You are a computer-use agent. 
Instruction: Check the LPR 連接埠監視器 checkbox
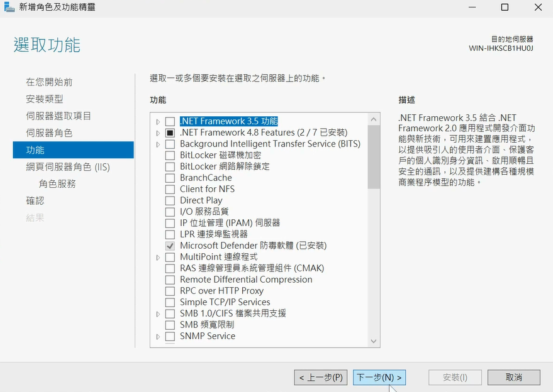pyautogui.click(x=170, y=234)
